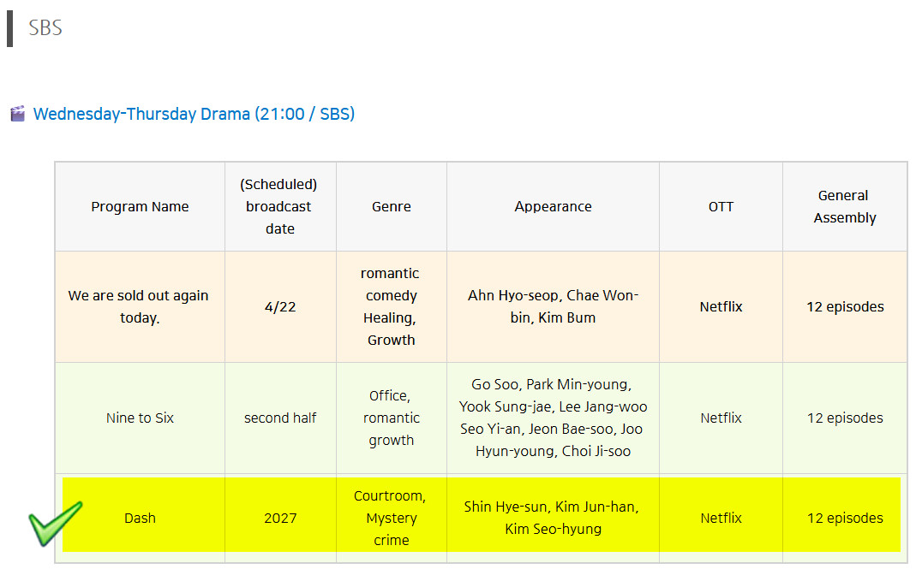Click the OTT column header
Screen dimensions: 916x575
(721, 206)
